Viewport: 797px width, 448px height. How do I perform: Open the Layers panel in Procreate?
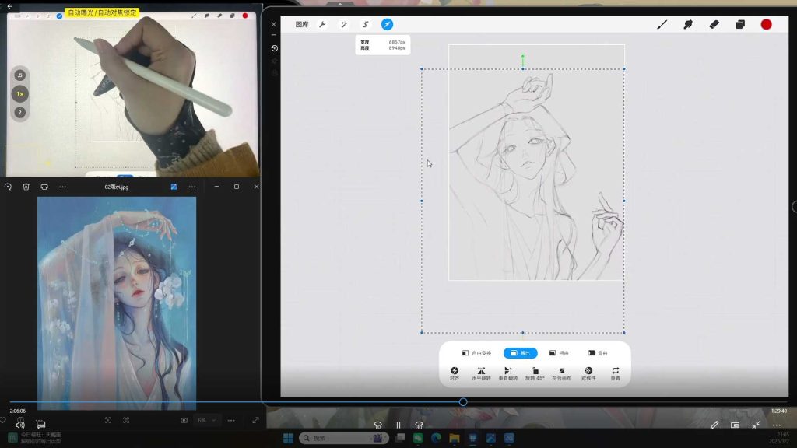pos(740,24)
